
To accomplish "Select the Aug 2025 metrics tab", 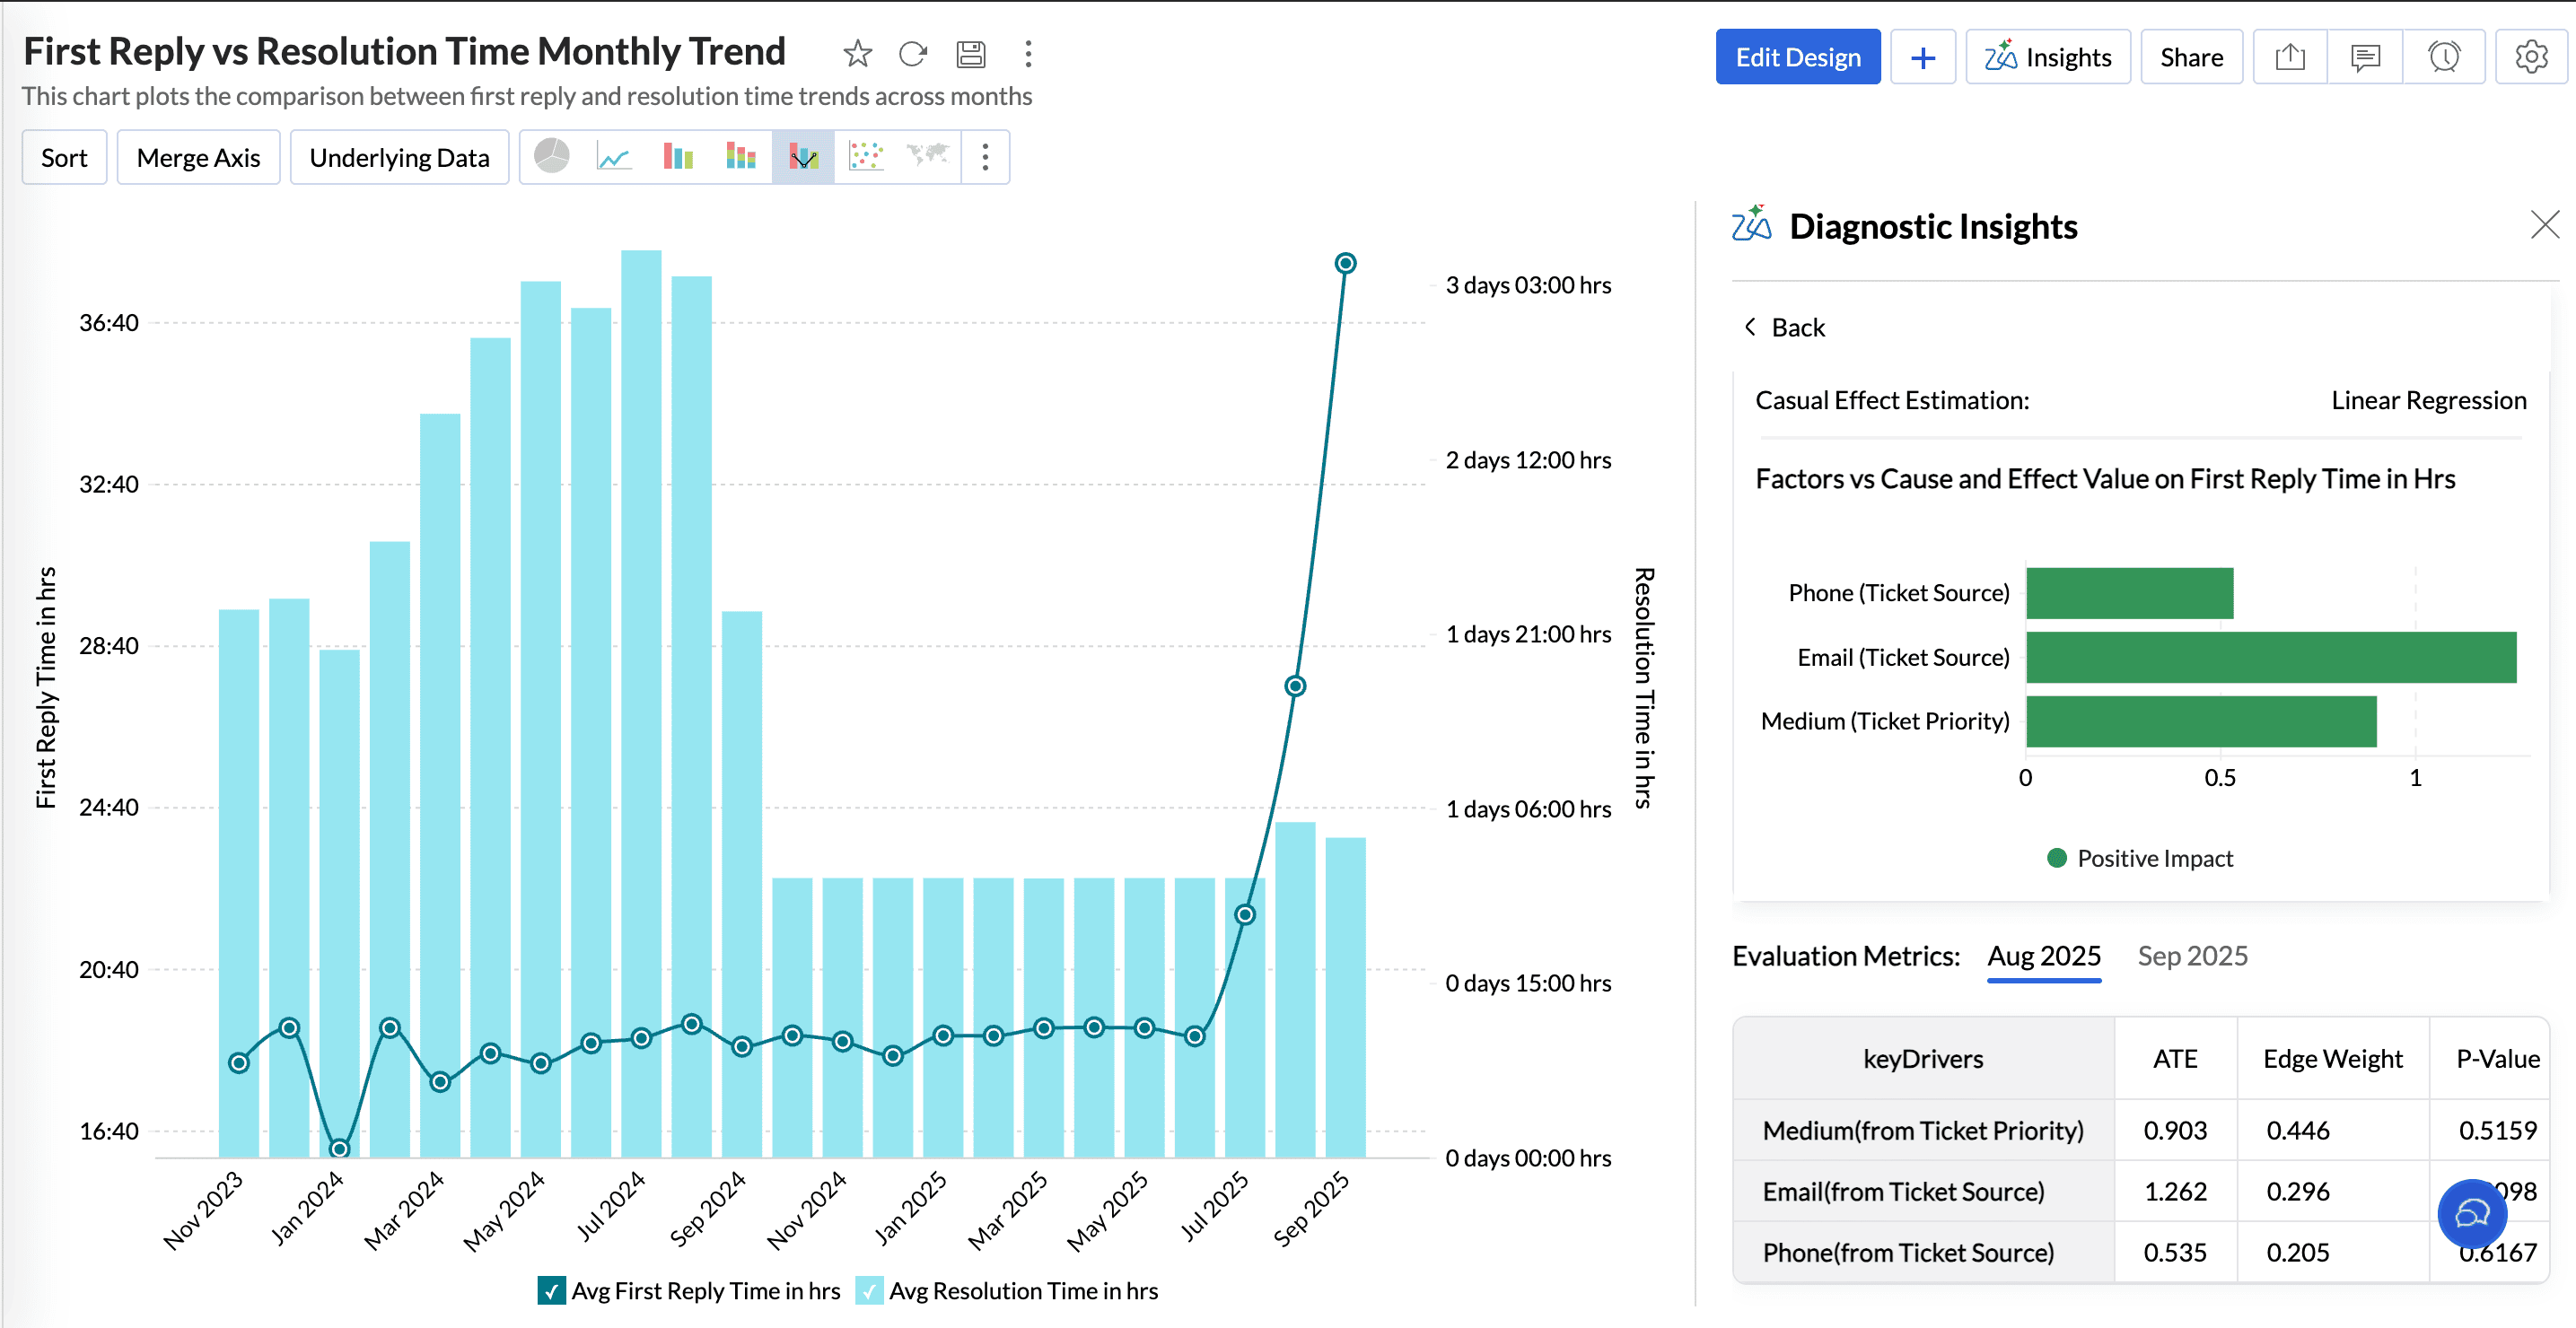I will click(2043, 956).
